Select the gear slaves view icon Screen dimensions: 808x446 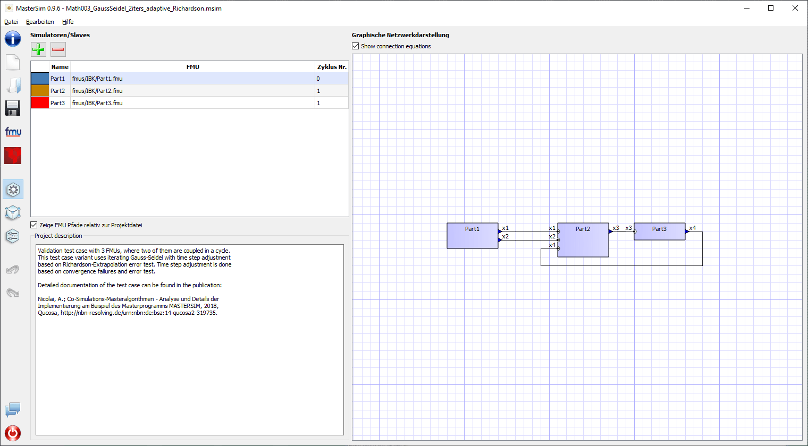click(x=13, y=190)
